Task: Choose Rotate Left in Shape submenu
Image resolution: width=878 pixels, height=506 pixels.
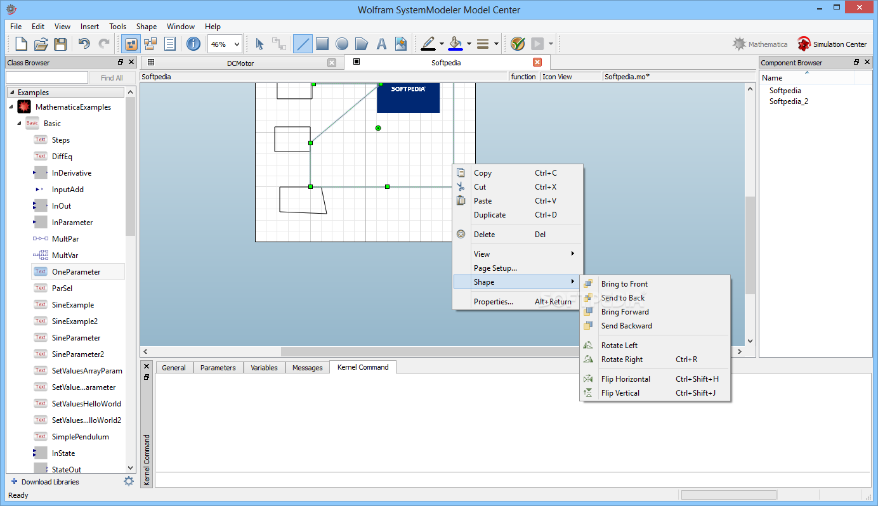Action: click(x=655, y=345)
